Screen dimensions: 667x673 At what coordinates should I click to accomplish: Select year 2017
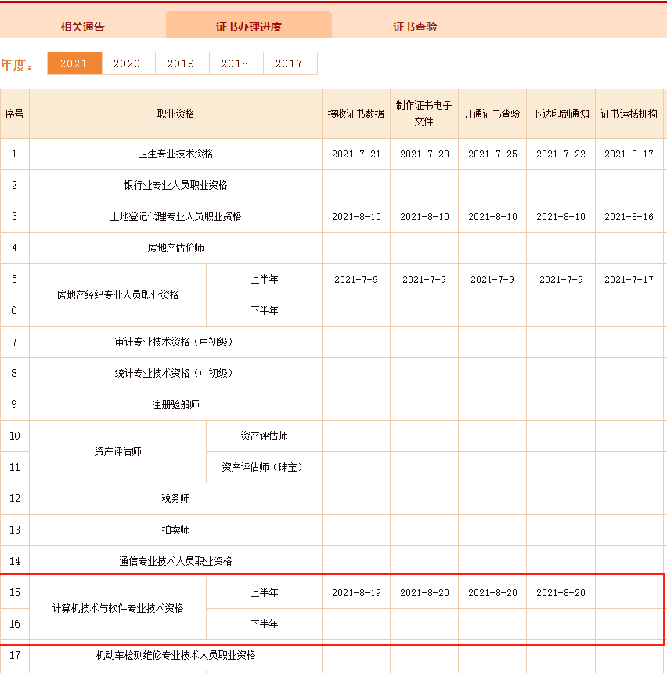(x=290, y=63)
